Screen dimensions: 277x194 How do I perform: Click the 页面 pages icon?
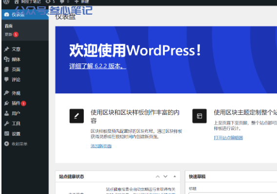tap(6, 69)
